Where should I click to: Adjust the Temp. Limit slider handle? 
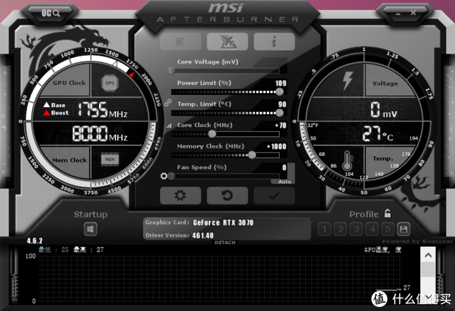tap(280, 112)
